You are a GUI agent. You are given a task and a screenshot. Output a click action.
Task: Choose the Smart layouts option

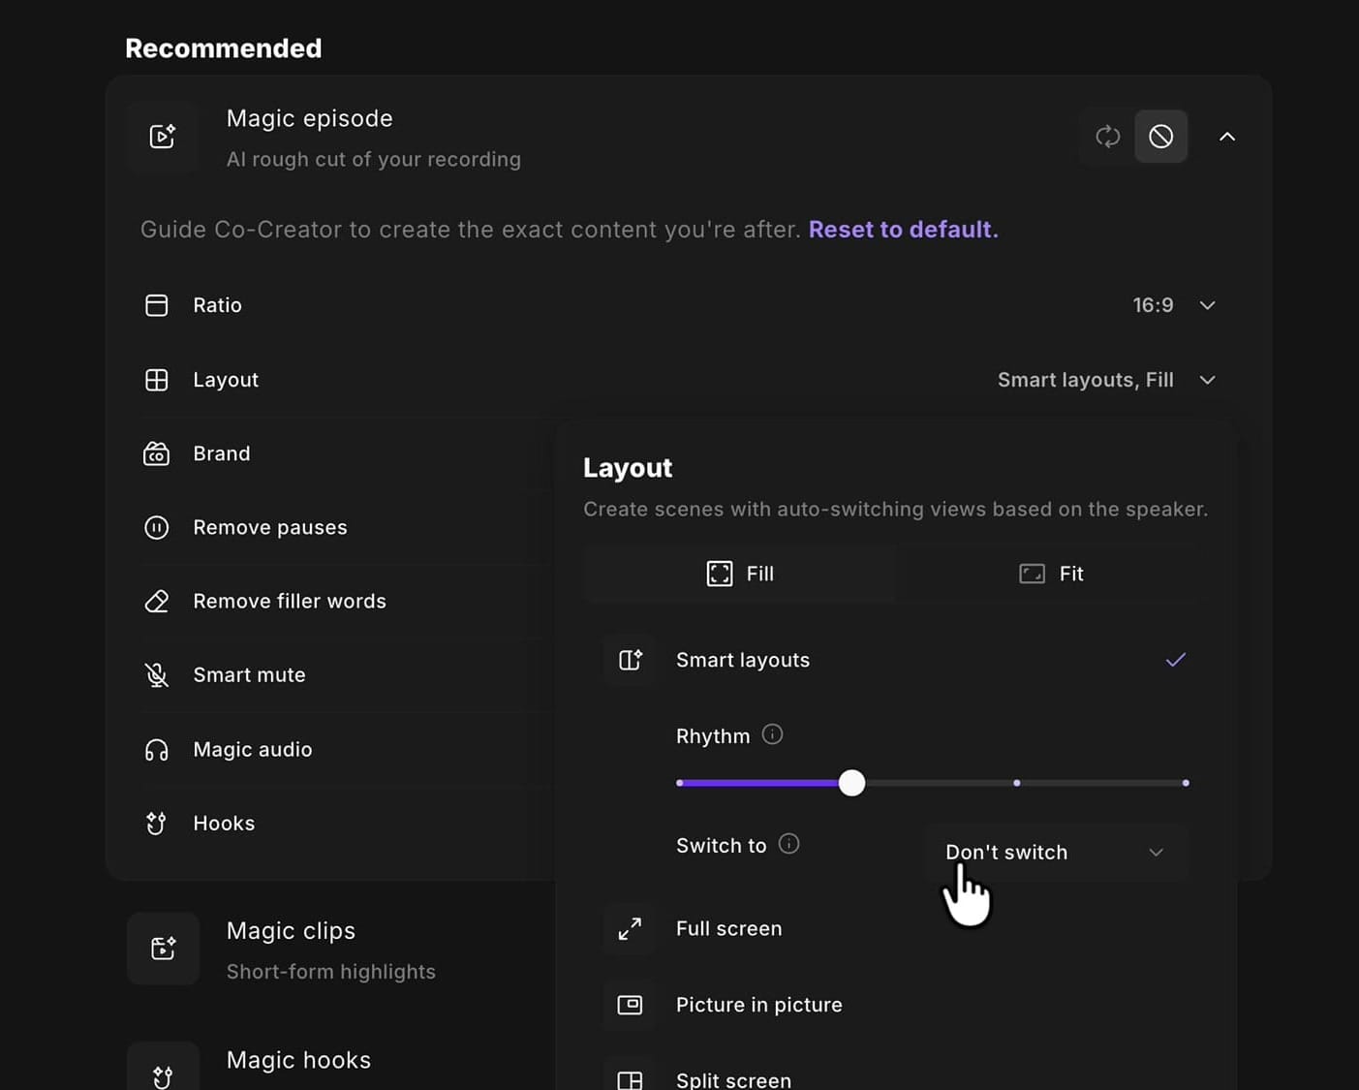896,660
